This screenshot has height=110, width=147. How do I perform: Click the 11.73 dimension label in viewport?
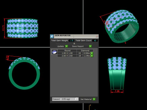tap(3, 28)
